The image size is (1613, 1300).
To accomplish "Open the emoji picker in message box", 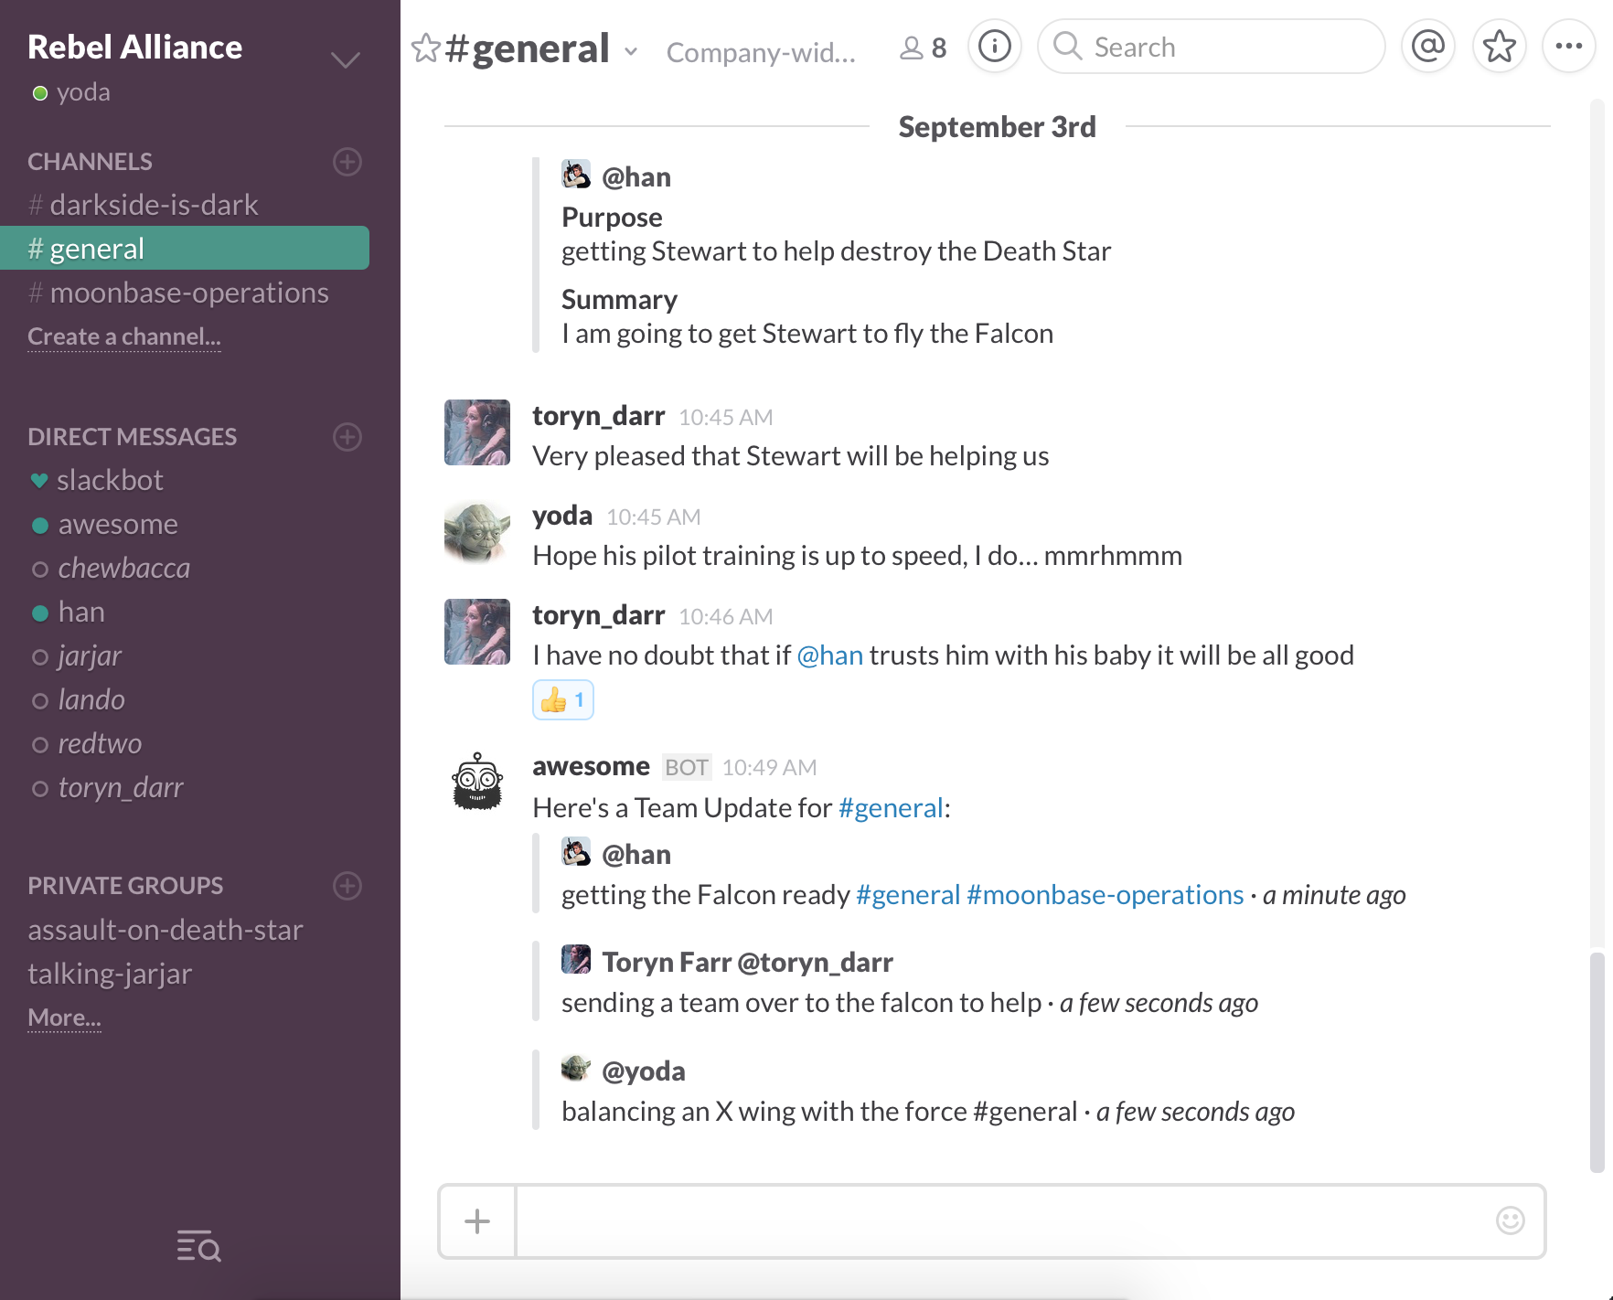I will click(x=1511, y=1220).
